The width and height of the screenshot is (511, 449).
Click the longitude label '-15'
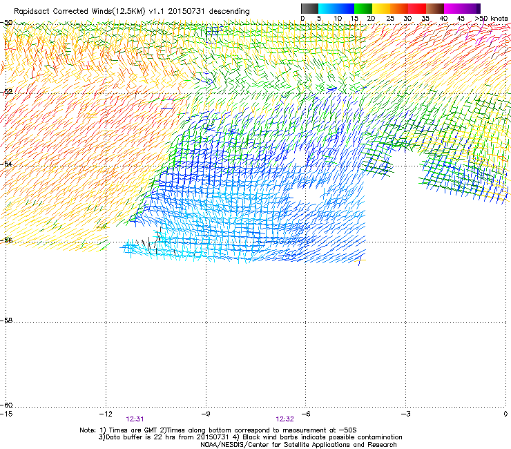[6, 414]
